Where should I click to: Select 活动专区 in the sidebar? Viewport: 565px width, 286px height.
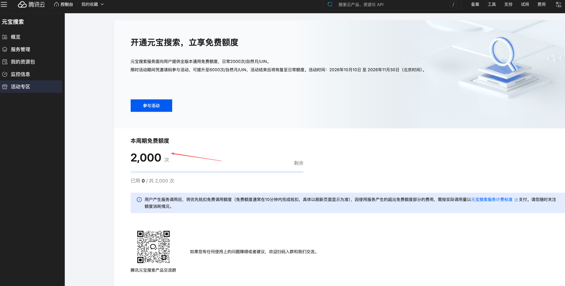coord(31,87)
